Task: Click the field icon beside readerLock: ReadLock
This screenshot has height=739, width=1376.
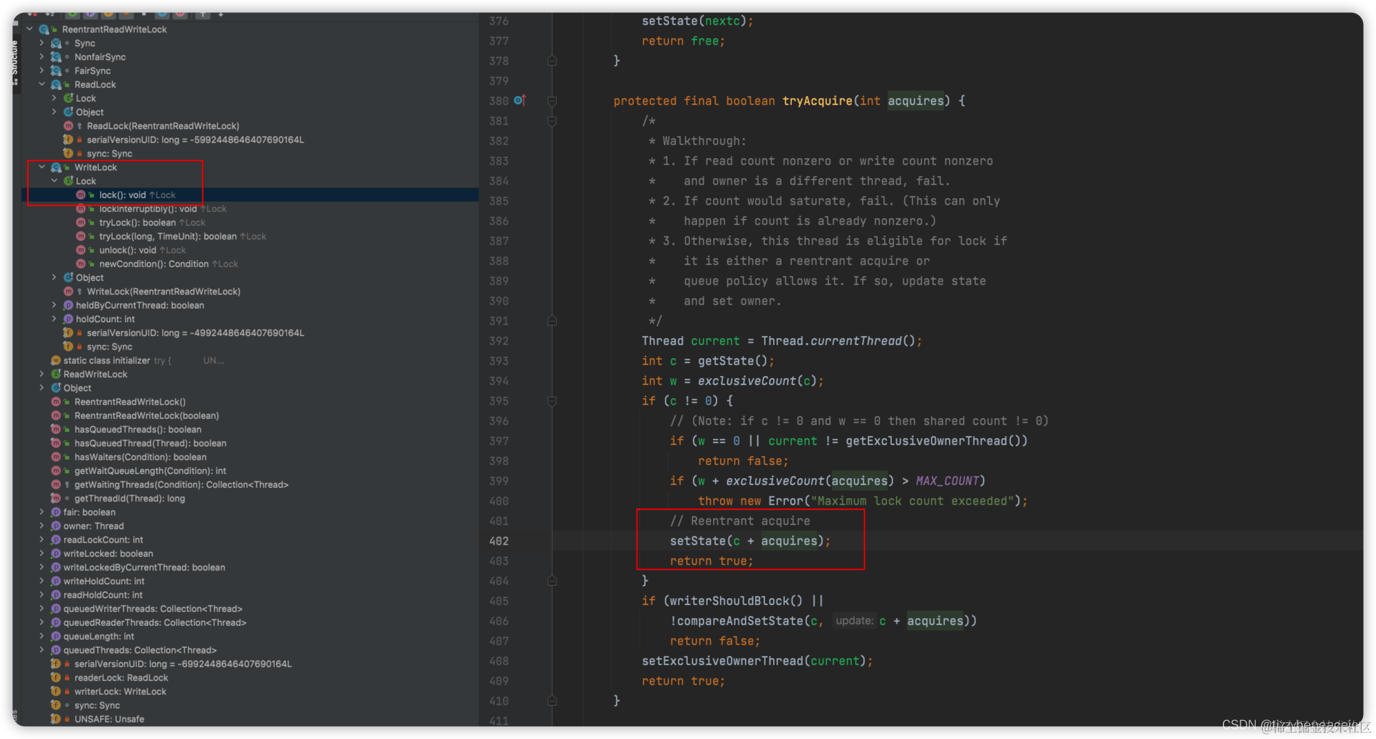Action: click(56, 678)
